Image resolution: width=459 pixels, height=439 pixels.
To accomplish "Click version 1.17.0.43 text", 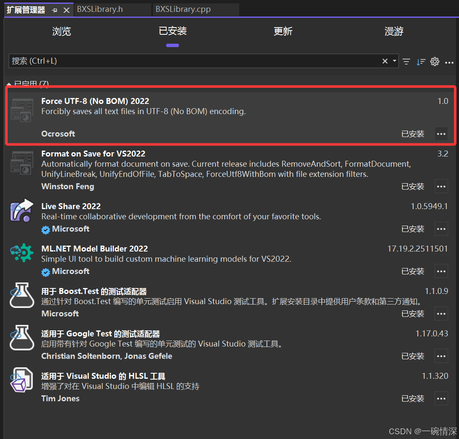I will pyautogui.click(x=432, y=333).
